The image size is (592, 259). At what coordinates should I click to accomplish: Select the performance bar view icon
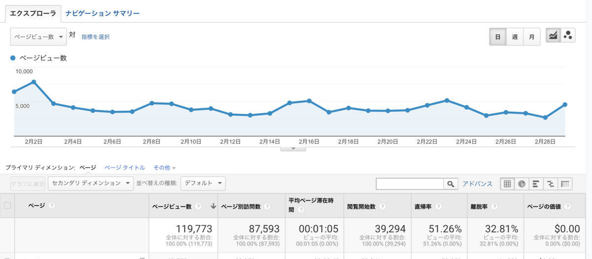536,184
